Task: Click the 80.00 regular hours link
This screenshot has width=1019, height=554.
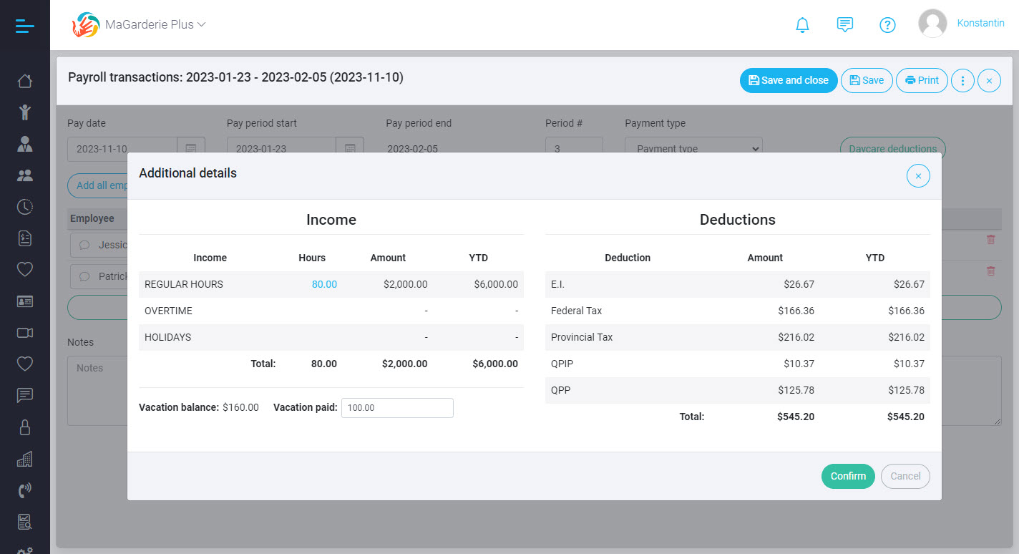Action: (x=324, y=283)
